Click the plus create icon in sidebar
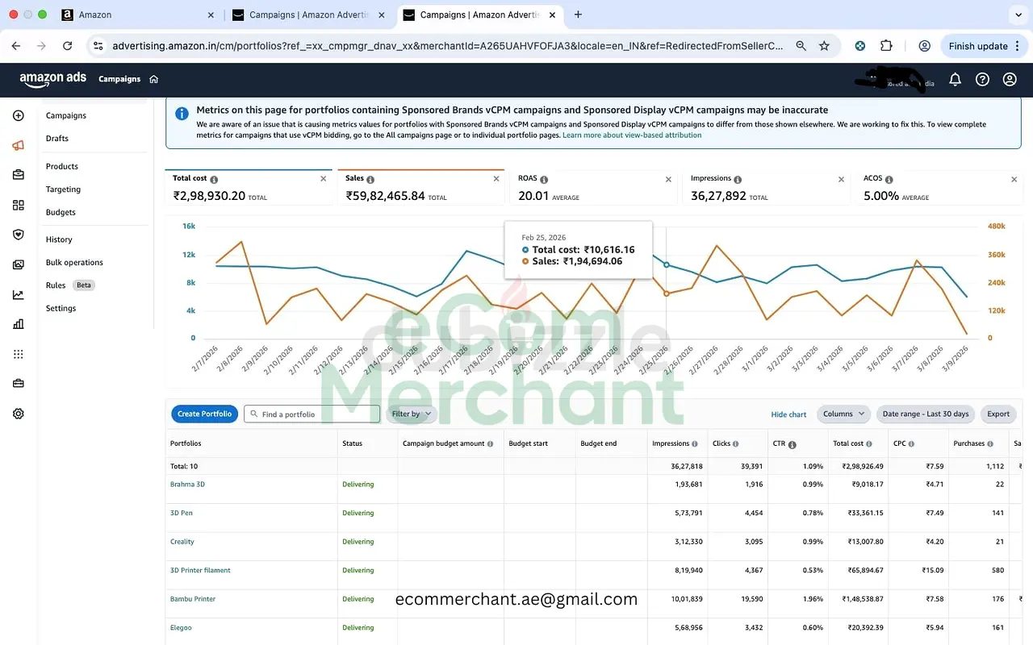1033x645 pixels. (x=19, y=116)
